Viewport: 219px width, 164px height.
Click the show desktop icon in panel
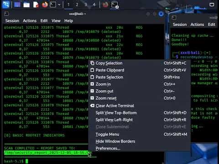[17, 5]
